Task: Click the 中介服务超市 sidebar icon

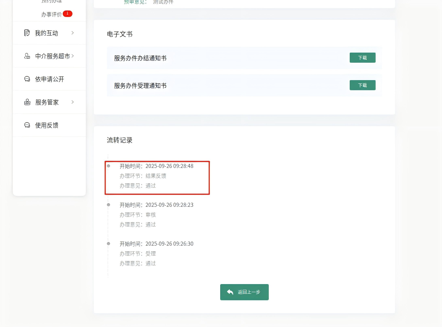Action: [x=27, y=56]
